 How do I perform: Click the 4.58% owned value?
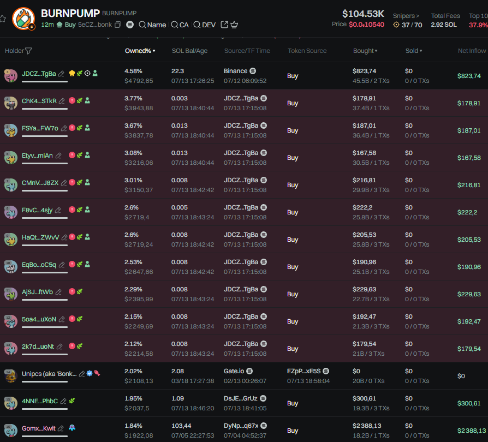point(133,71)
